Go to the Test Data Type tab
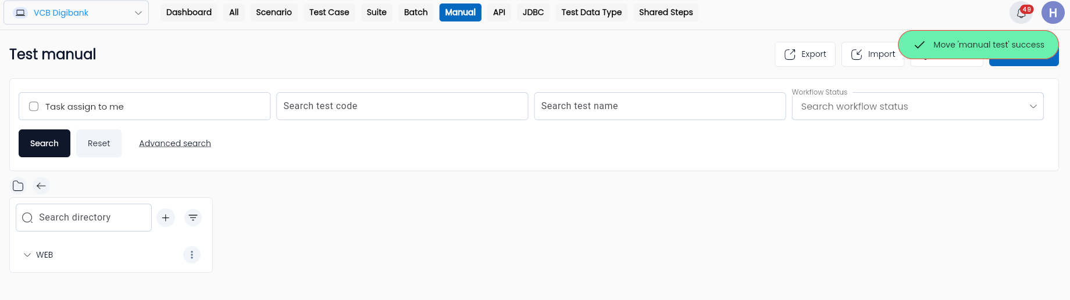Image resolution: width=1070 pixels, height=300 pixels. pos(591,12)
